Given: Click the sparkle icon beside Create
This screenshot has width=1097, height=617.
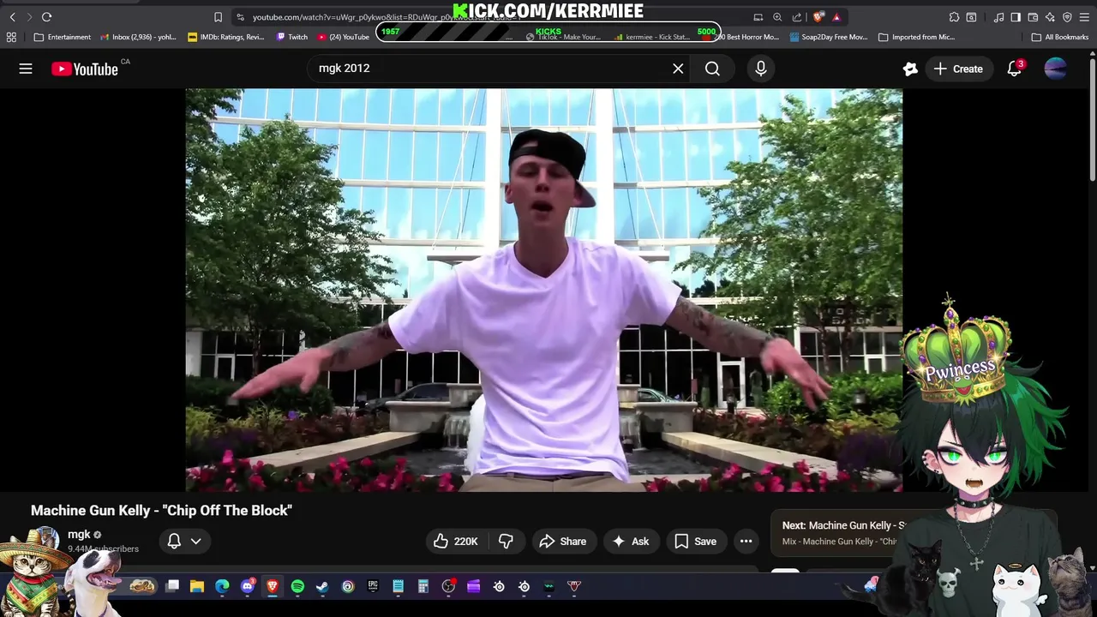Looking at the screenshot, I should coord(910,69).
